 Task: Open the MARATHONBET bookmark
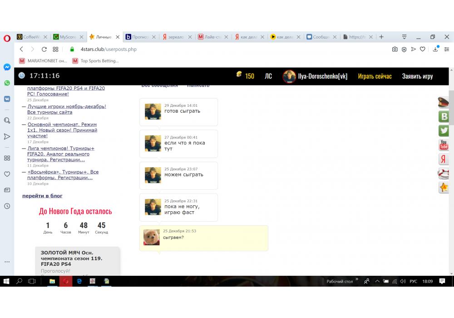(43, 61)
